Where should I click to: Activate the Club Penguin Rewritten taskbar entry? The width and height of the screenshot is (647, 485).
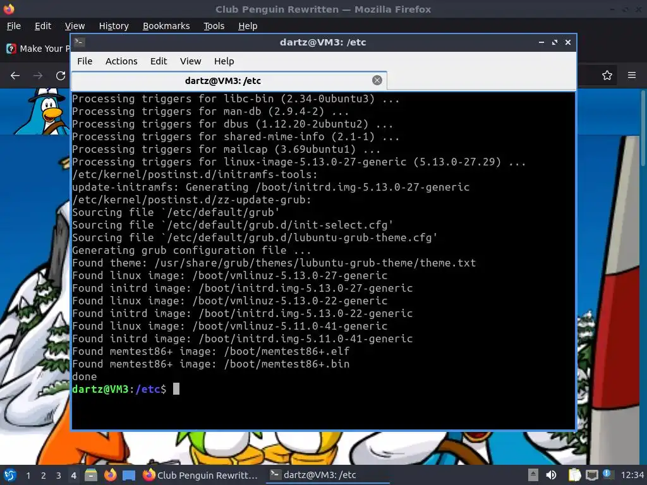click(200, 475)
